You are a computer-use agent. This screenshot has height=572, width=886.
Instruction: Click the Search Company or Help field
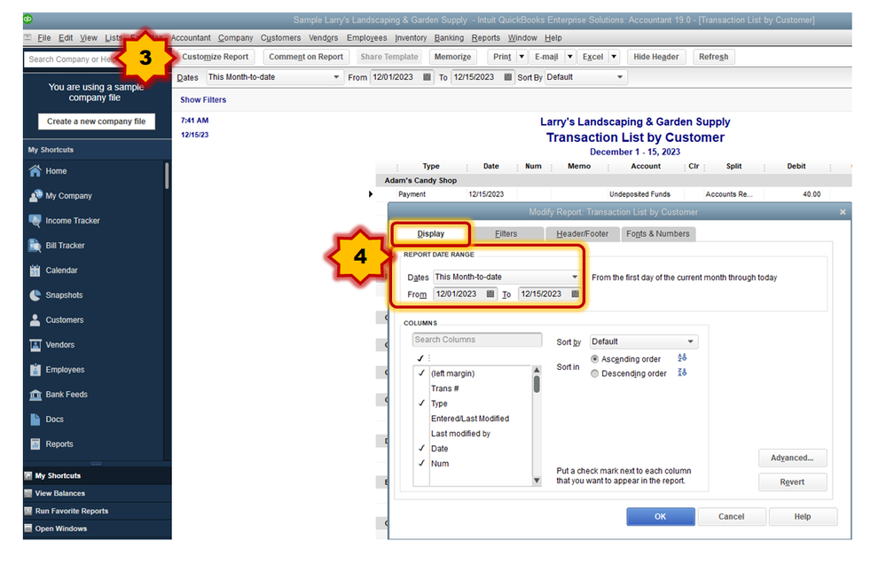coord(71,59)
